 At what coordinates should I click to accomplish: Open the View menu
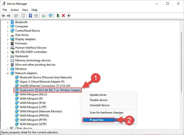pos(25,10)
